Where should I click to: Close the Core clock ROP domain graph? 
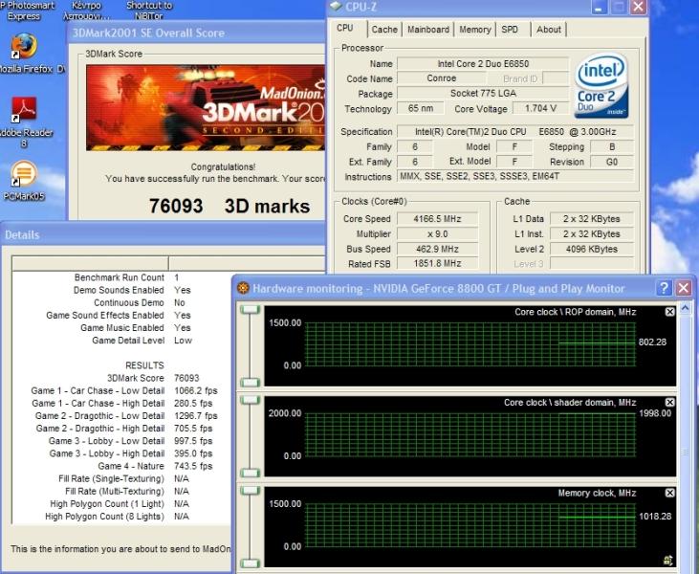(669, 312)
